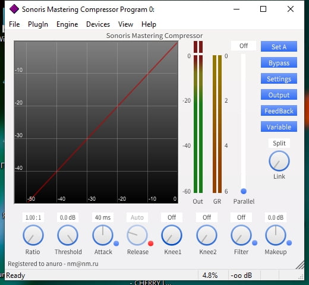Toggle the blue dot beside Filter
This screenshot has width=309, height=285.
(255, 243)
